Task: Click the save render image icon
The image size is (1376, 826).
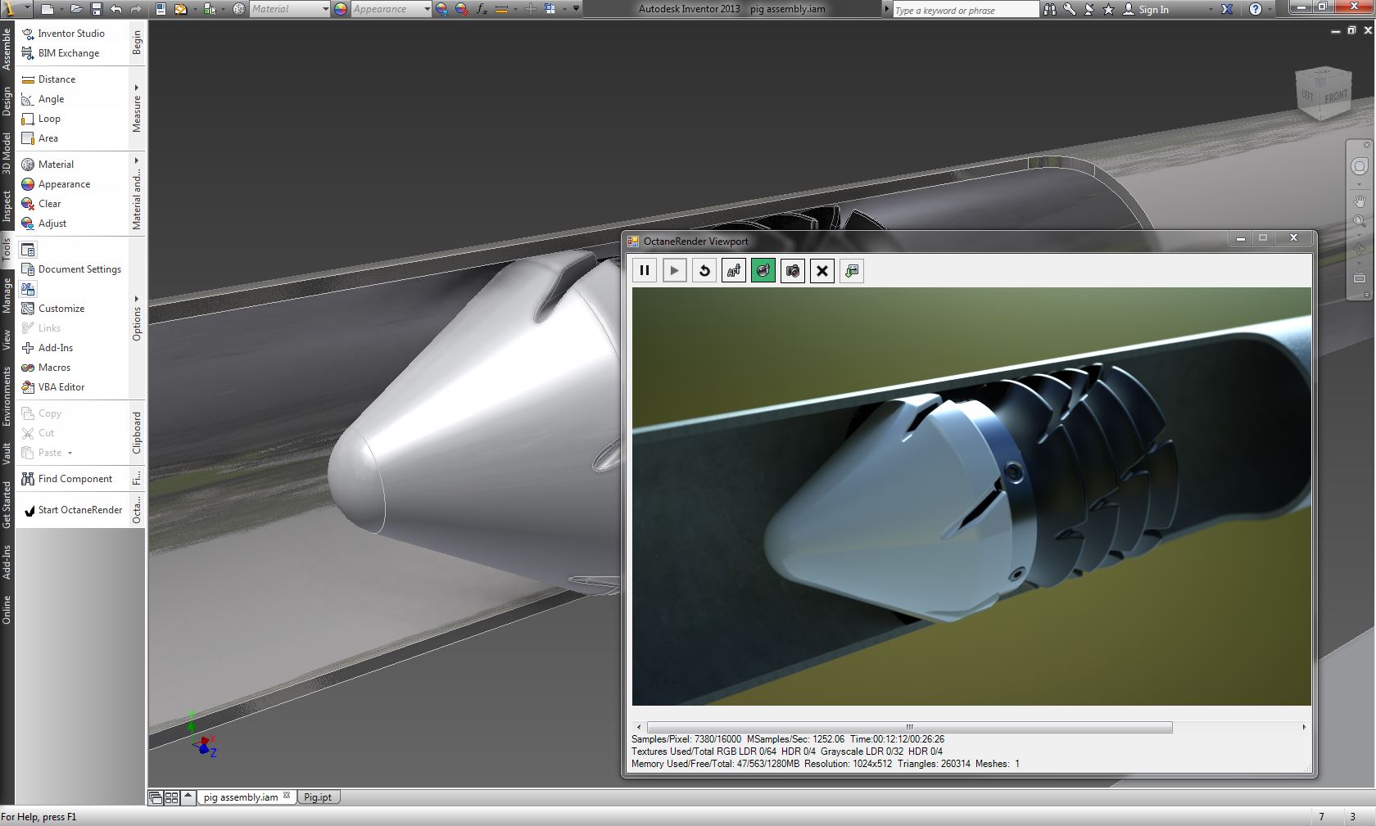Action: (x=852, y=271)
